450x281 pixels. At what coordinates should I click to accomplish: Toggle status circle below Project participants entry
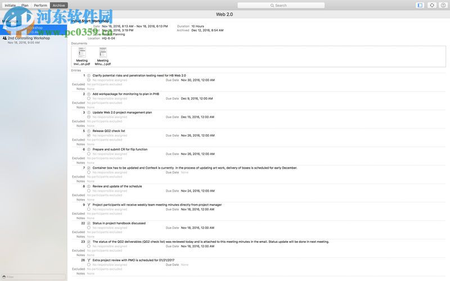(x=89, y=209)
